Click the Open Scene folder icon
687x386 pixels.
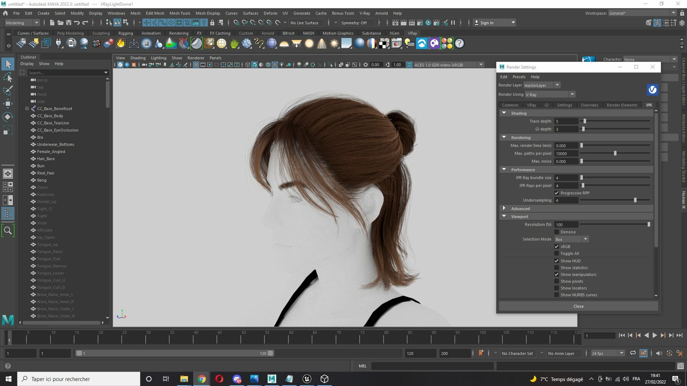[x=60, y=23]
